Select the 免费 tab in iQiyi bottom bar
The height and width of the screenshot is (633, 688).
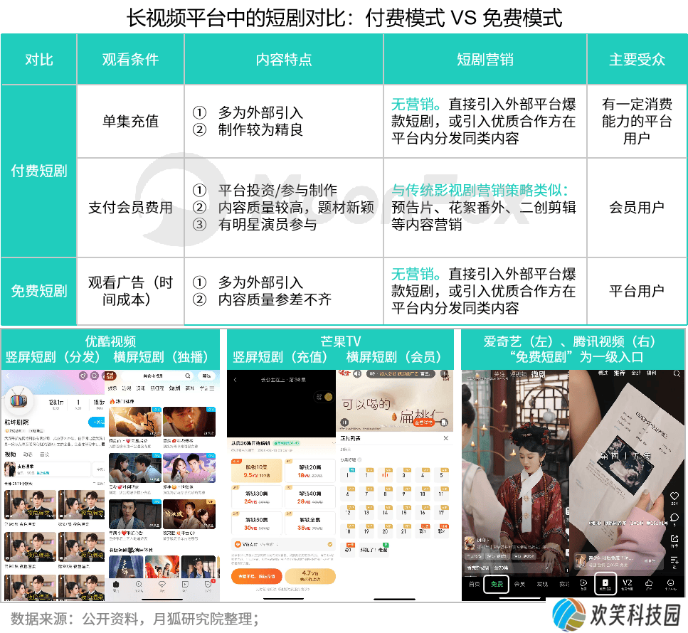[x=496, y=584]
